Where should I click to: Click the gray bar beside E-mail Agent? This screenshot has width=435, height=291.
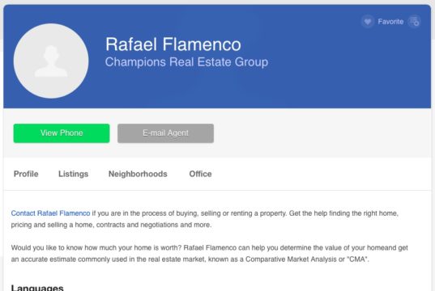tap(322, 133)
